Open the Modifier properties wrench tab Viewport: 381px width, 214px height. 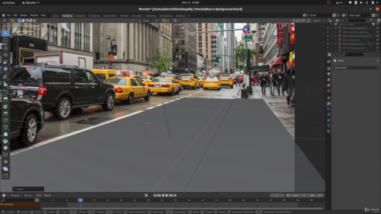click(329, 103)
